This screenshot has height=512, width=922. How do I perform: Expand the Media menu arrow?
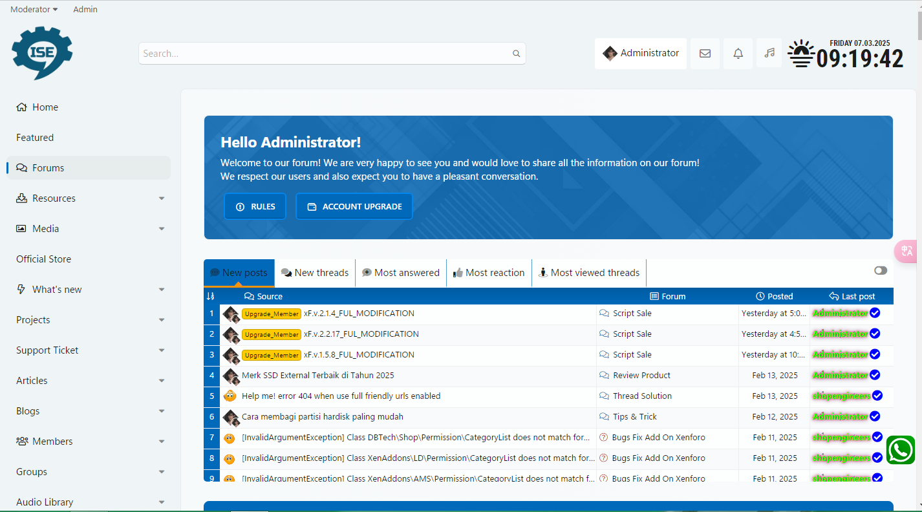point(162,229)
